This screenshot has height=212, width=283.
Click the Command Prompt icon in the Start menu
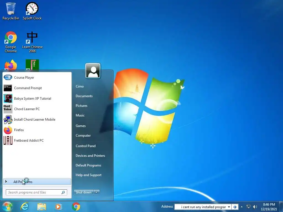(x=8, y=88)
